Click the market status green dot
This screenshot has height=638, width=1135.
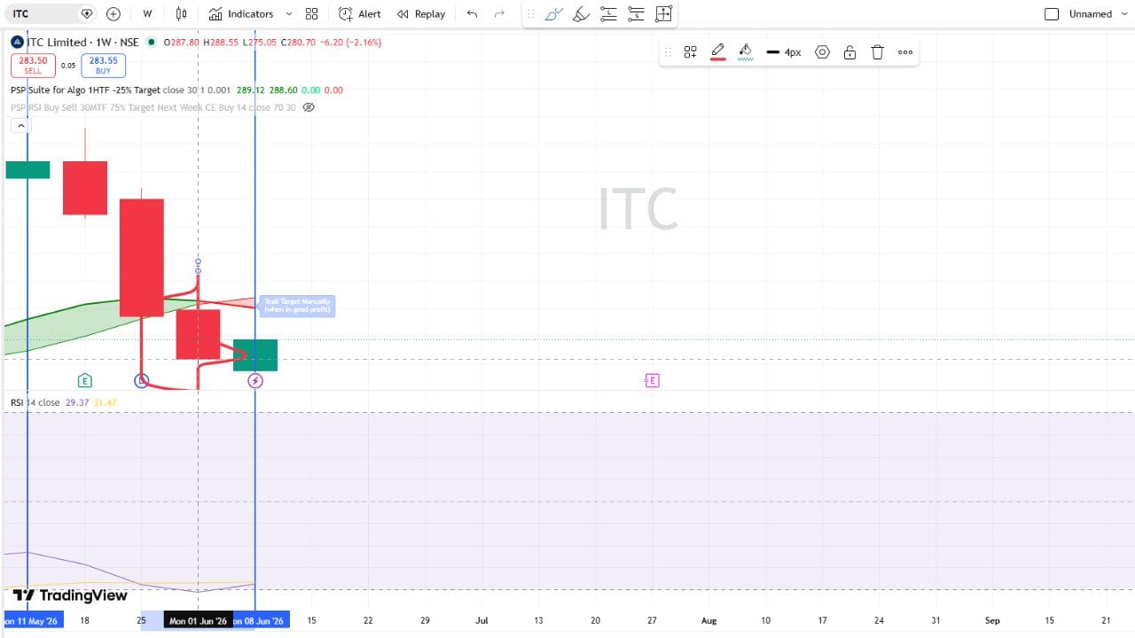point(152,42)
